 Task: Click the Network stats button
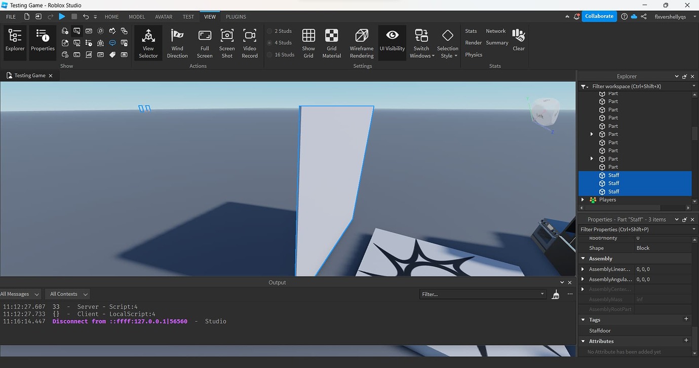[x=496, y=31]
